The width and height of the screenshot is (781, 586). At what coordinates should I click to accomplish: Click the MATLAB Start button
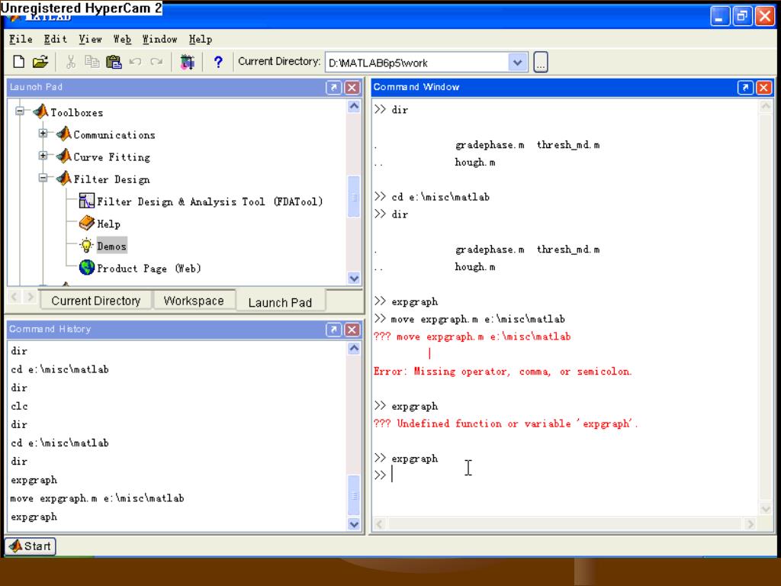click(31, 546)
